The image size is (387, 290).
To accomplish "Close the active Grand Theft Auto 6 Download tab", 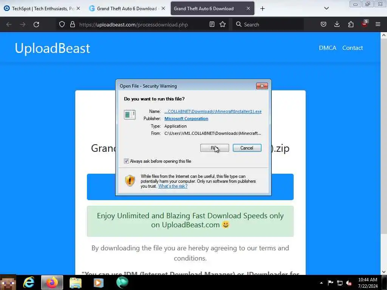I will 248,8.
